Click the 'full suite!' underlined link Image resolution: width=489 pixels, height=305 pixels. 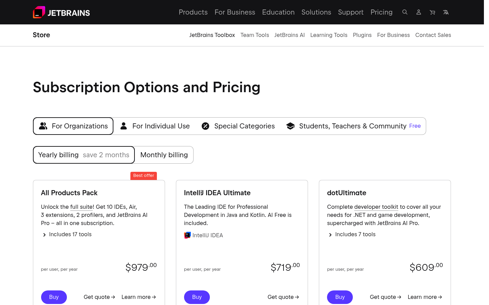(x=82, y=207)
